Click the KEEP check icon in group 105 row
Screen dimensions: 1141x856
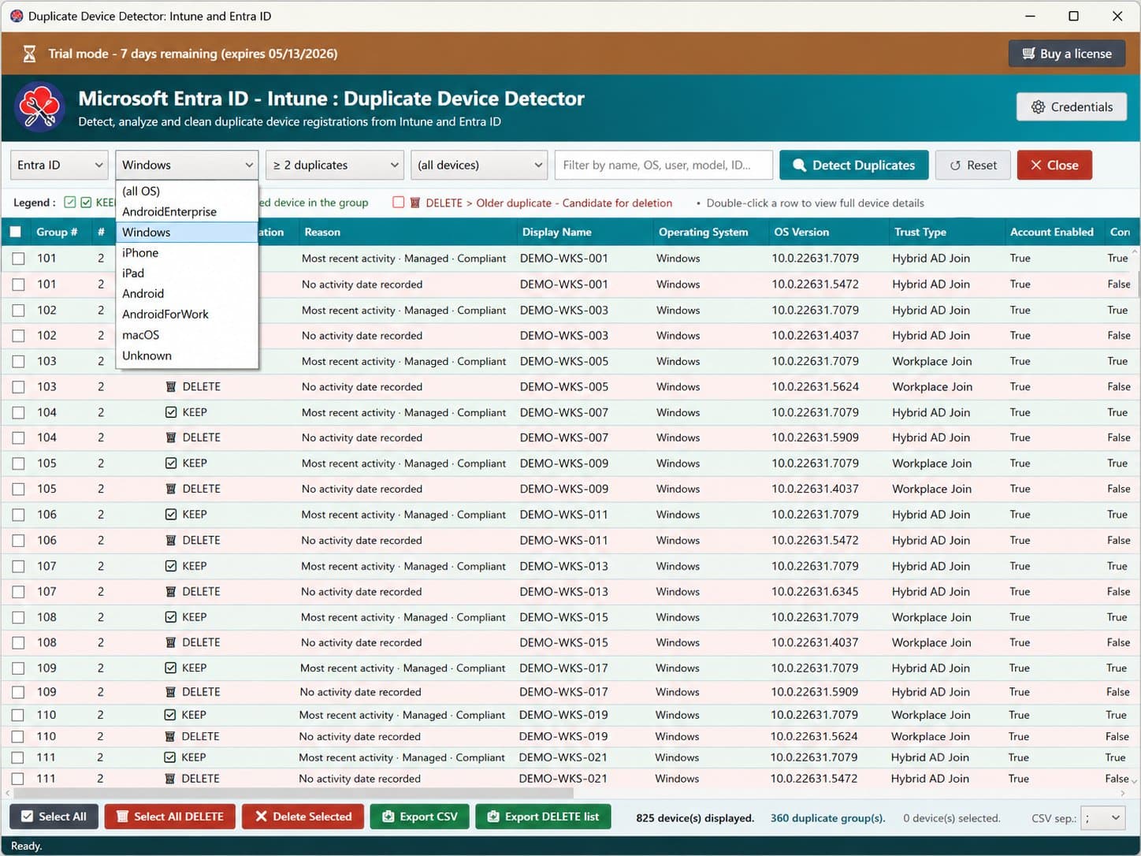pos(171,463)
